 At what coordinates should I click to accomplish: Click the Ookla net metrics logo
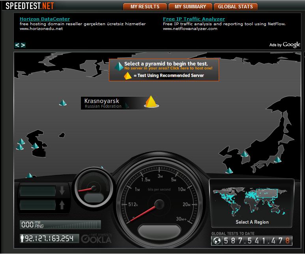[x=96, y=238]
